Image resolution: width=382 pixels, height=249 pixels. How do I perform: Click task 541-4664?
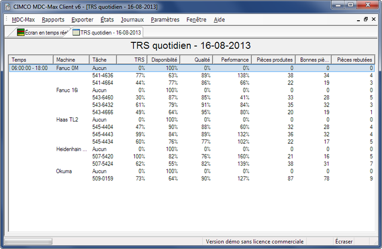[103, 83]
